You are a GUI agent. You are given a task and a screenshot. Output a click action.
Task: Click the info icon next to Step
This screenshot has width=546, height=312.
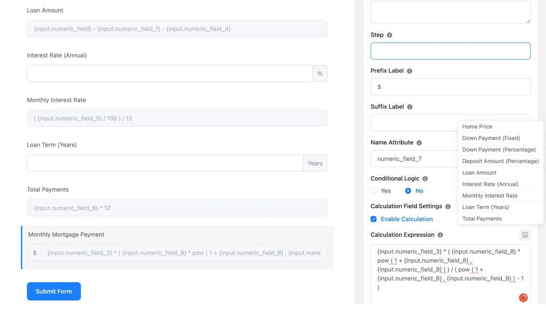[x=389, y=35]
